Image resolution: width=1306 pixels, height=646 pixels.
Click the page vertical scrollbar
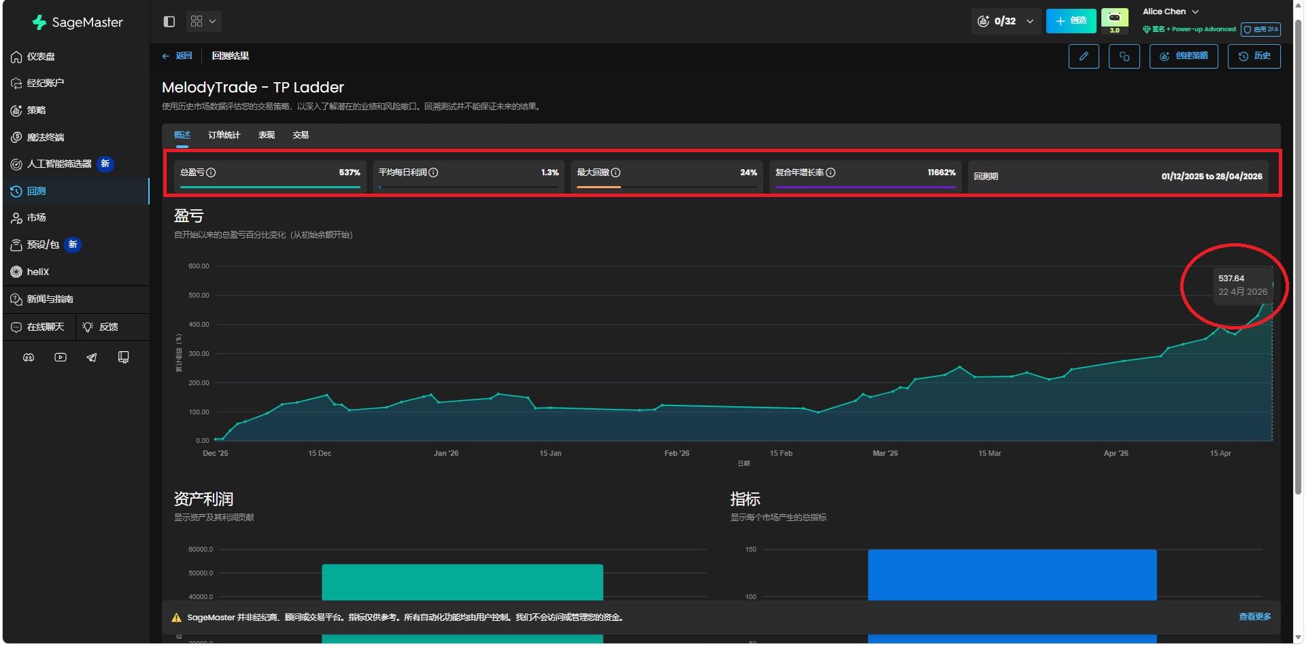pyautogui.click(x=1299, y=258)
